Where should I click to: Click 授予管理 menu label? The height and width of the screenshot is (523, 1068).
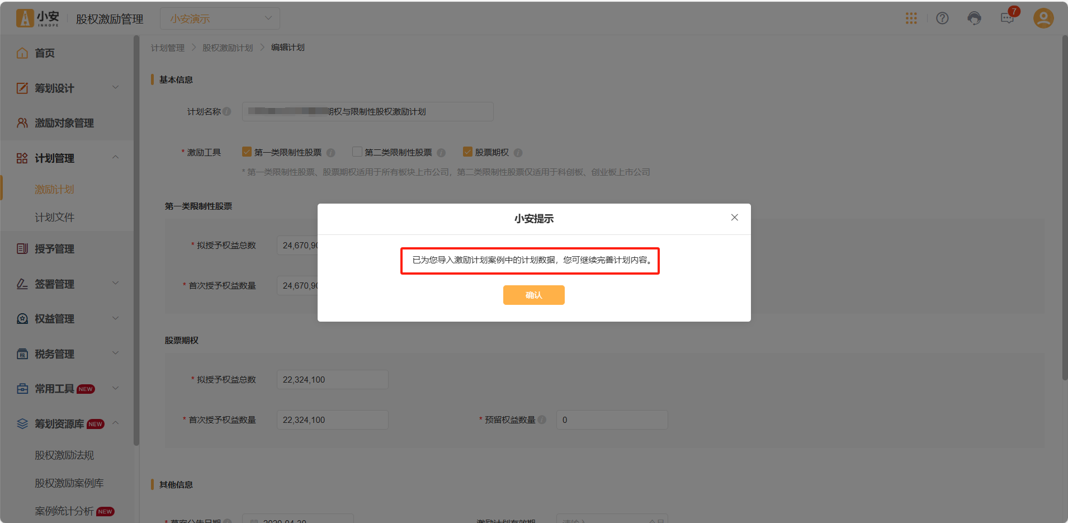[54, 249]
